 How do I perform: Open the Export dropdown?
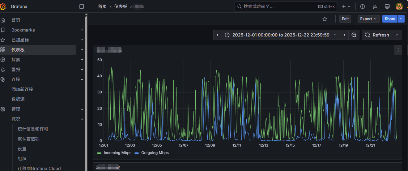368,19
